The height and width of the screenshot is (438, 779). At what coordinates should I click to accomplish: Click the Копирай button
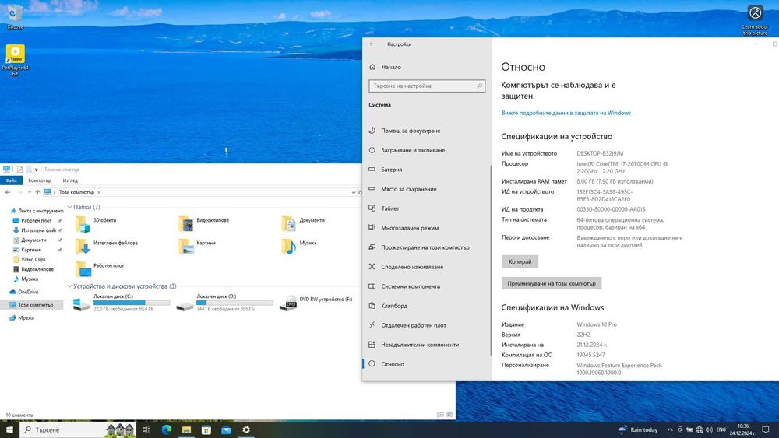(519, 261)
